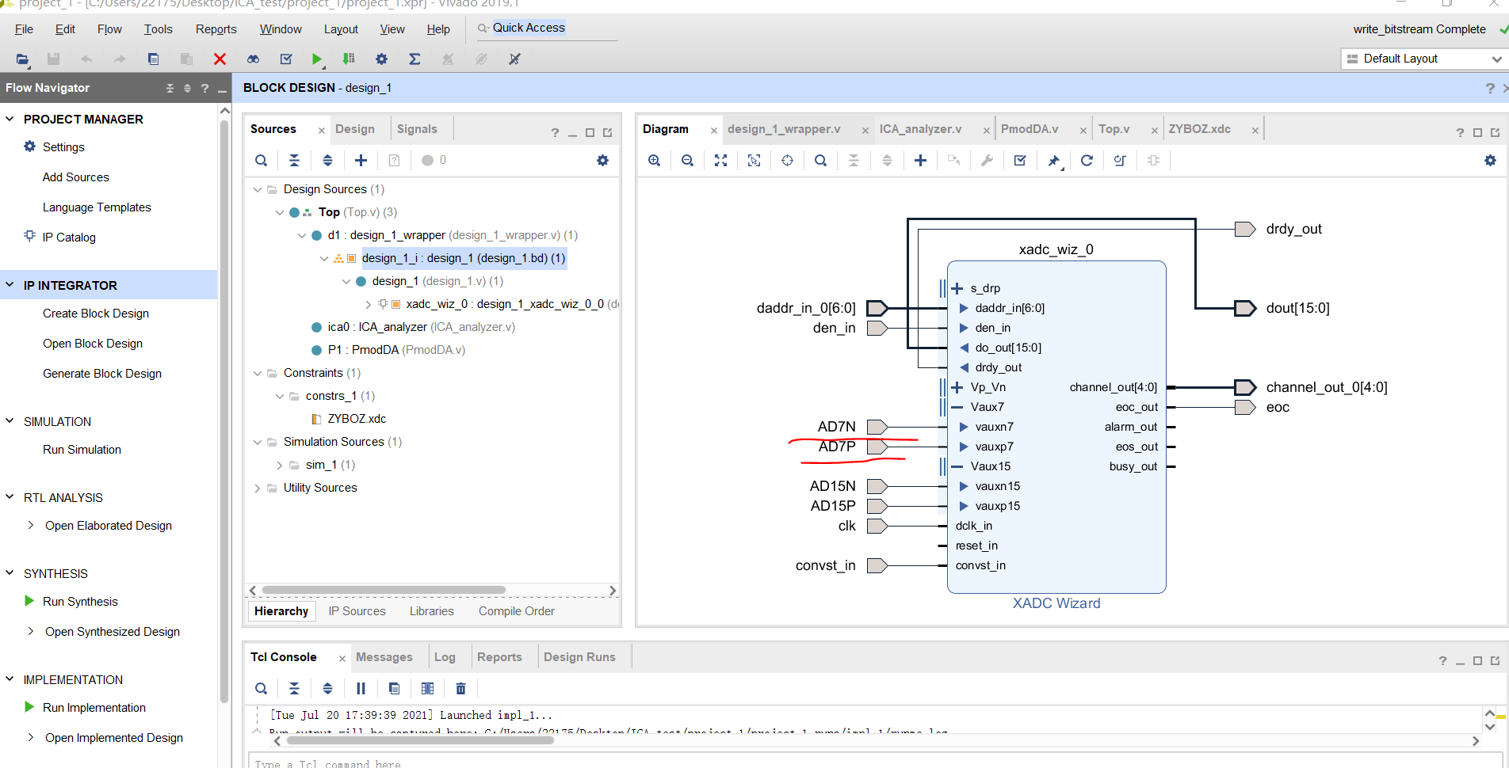The width and height of the screenshot is (1509, 768).
Task: Click Run Simulation
Action: pos(82,450)
